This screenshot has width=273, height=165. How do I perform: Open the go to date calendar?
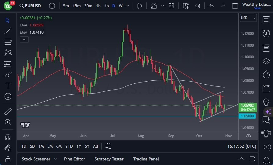(109, 146)
